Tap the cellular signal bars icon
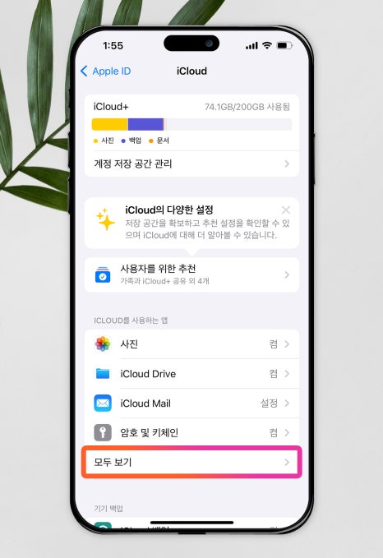 coord(251,46)
